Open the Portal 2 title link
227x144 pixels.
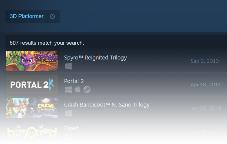tap(74, 81)
